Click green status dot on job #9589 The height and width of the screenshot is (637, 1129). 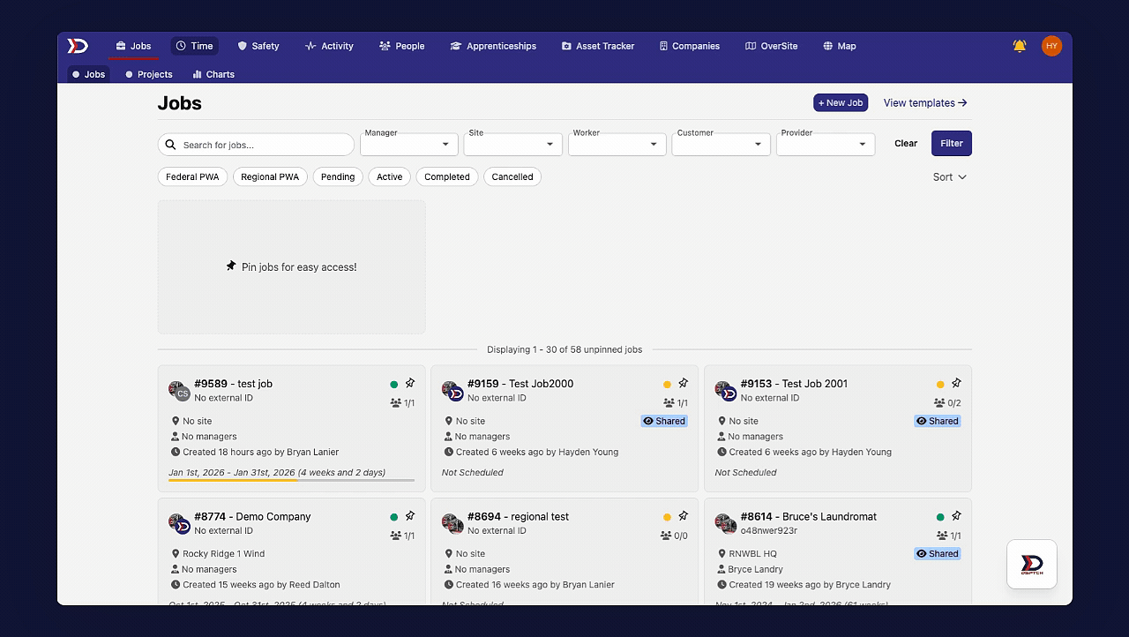click(393, 384)
